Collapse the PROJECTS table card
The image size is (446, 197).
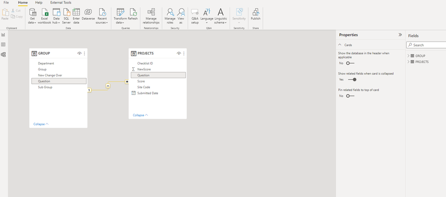tap(140, 115)
